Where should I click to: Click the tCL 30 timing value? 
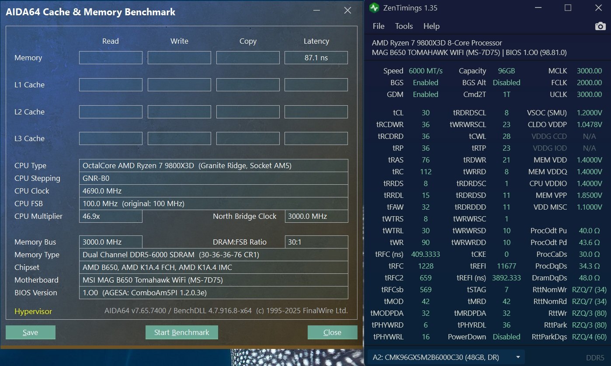coord(426,113)
